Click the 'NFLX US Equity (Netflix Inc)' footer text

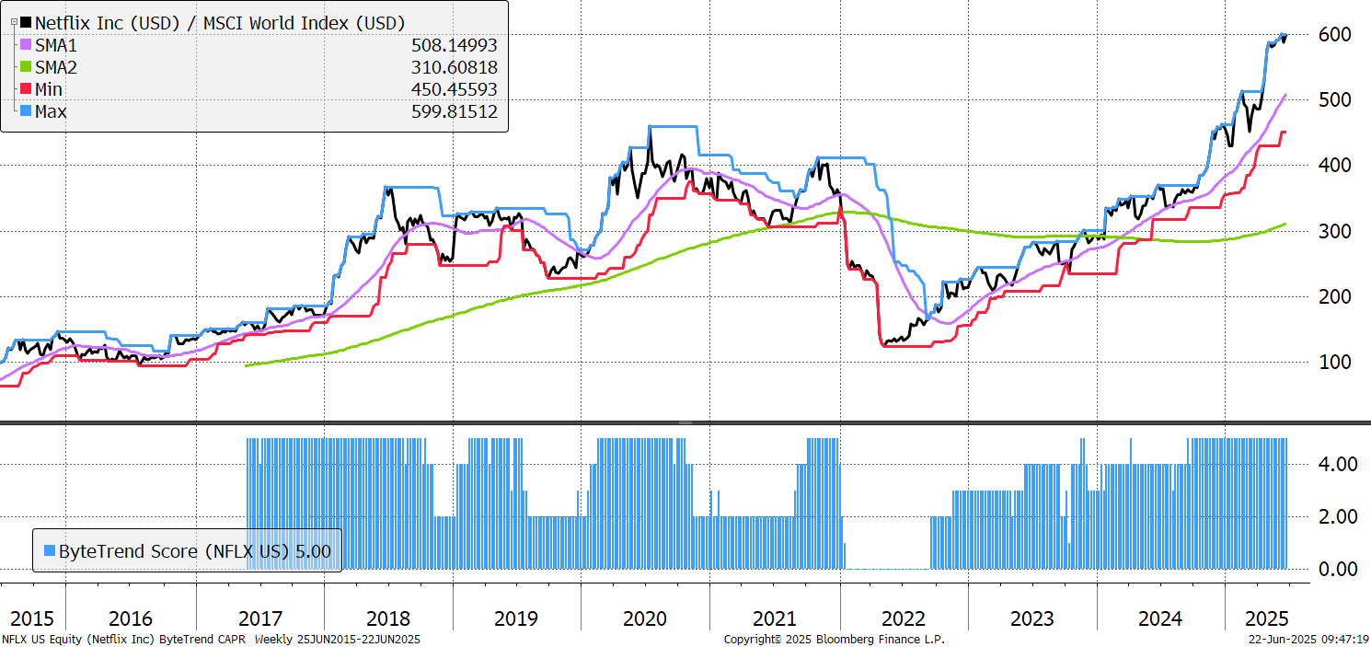(77, 639)
